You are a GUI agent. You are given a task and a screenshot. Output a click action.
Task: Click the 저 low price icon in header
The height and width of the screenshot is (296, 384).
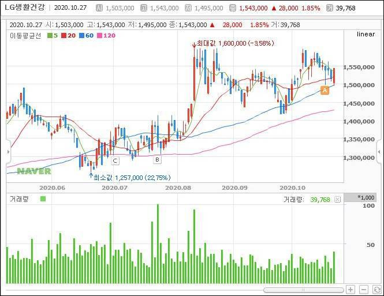point(188,8)
